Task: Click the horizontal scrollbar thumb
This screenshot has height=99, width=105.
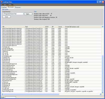Action: pos(31,94)
